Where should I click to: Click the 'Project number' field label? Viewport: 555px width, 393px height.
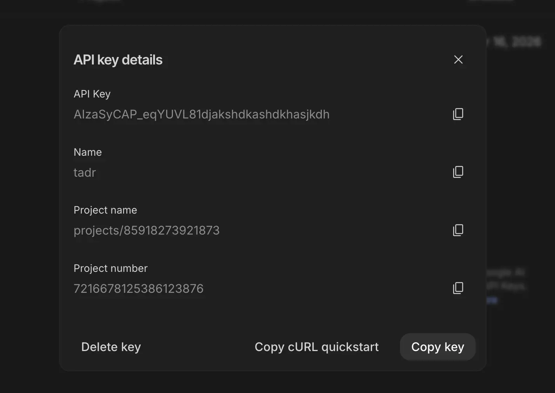(110, 268)
